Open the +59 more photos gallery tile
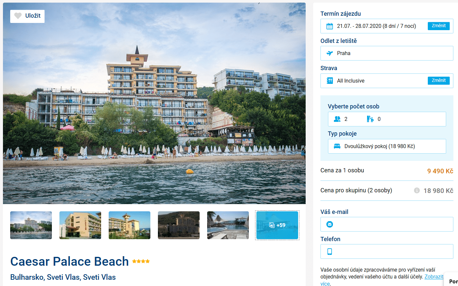Screen dimensions: 458x286 tap(277, 225)
